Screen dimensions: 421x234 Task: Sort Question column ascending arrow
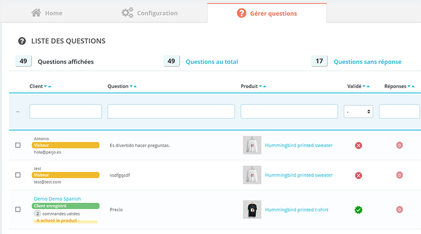pos(135,86)
